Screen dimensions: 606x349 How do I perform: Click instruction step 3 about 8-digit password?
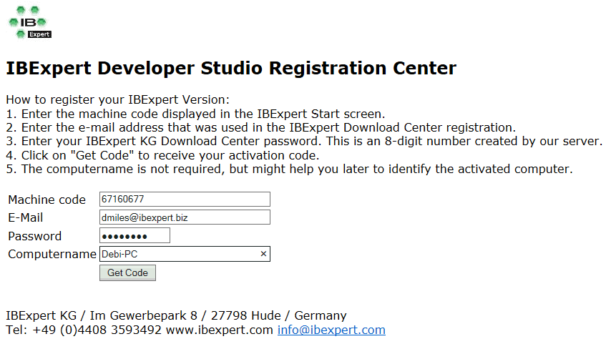coord(303,142)
